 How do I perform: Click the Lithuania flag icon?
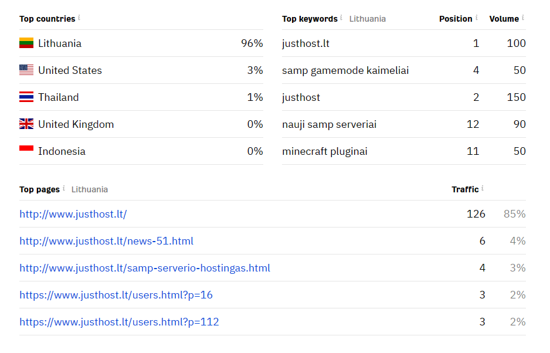click(26, 43)
